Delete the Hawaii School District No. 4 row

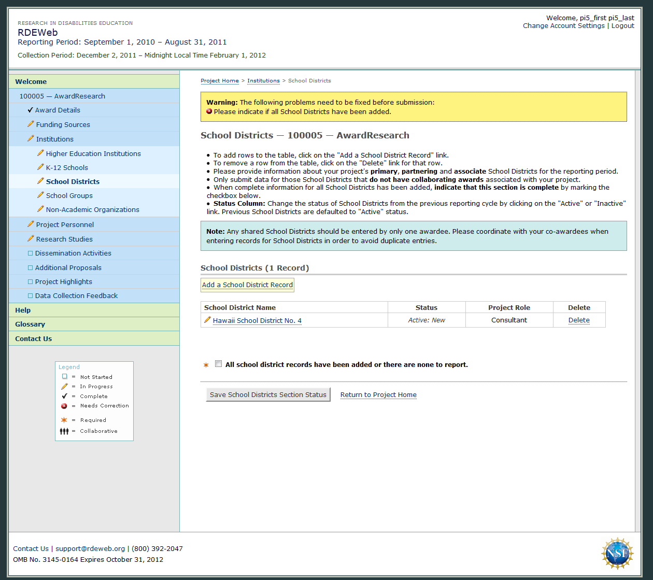tap(579, 320)
